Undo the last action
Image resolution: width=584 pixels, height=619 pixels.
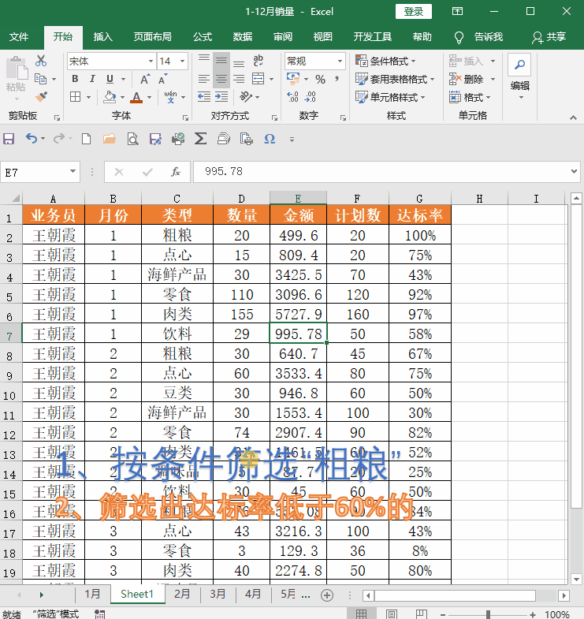tap(32, 139)
